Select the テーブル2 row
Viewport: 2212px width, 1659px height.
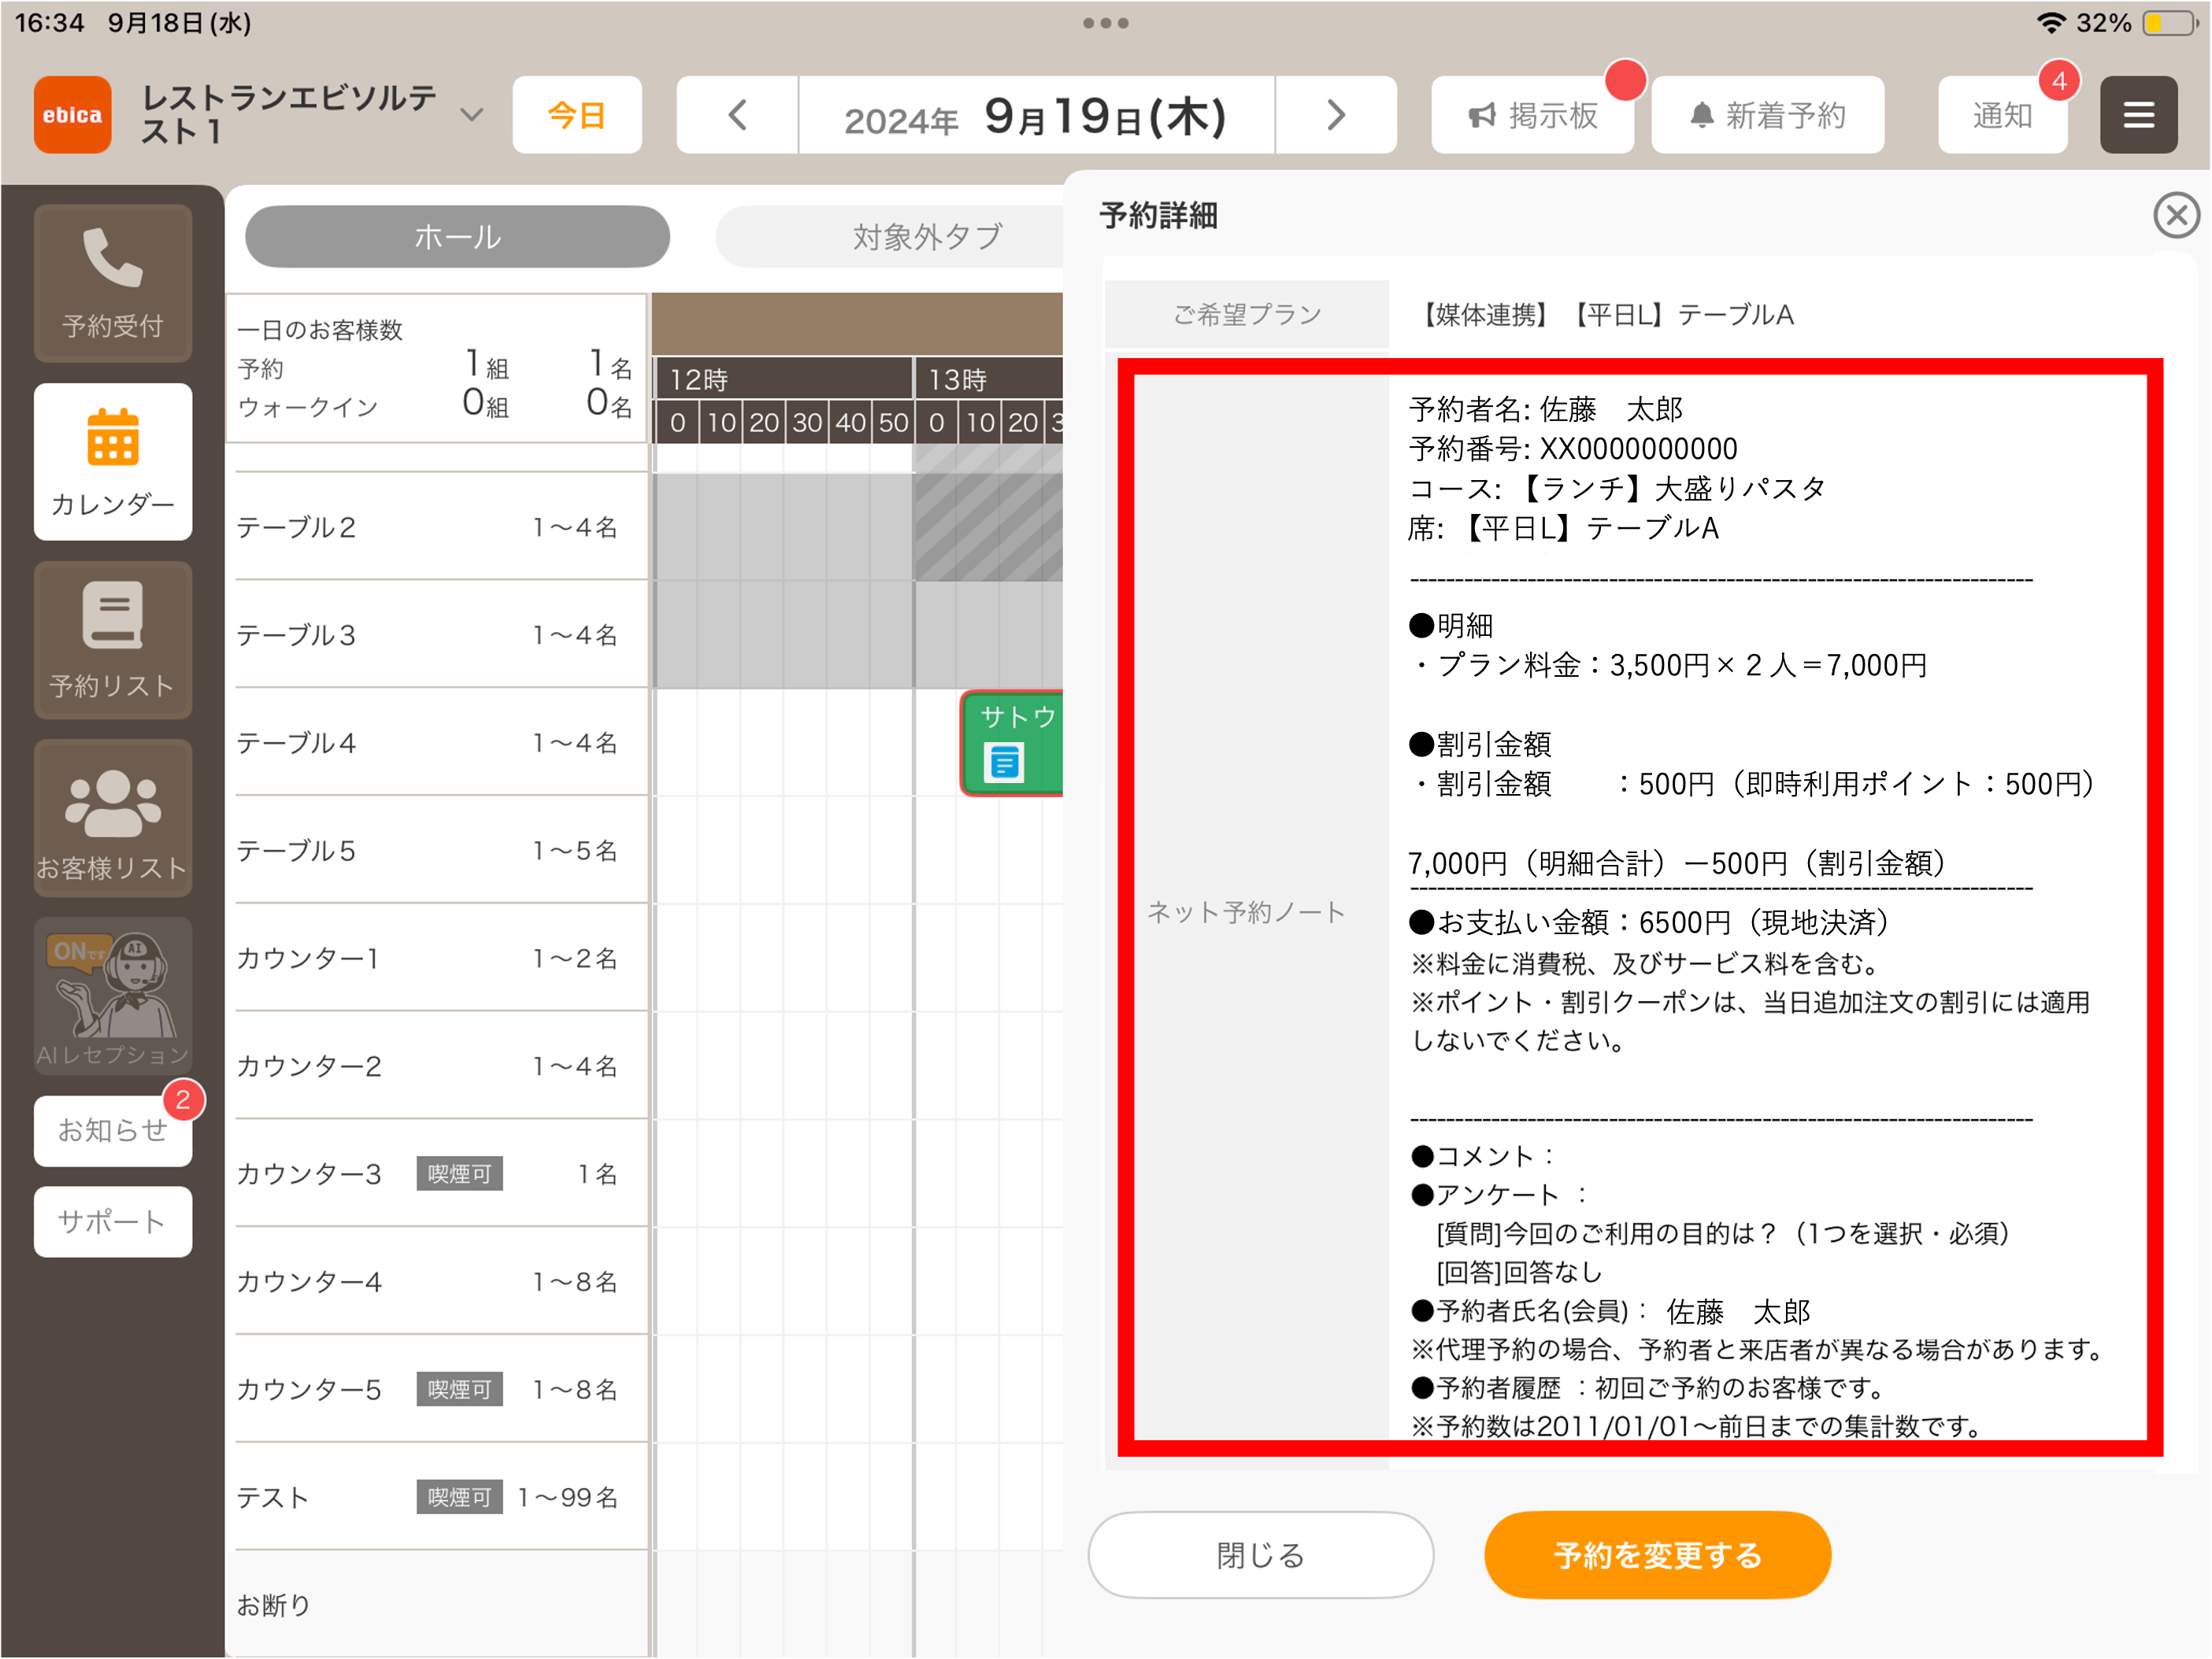point(441,527)
